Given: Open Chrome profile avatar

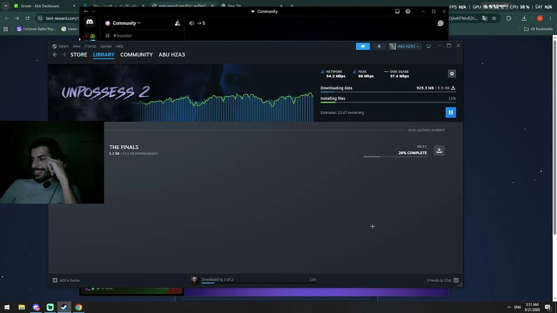Looking at the screenshot, I should [x=540, y=18].
